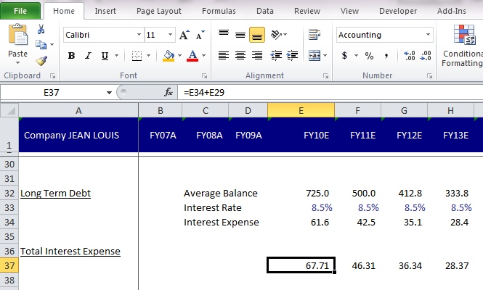
Task: Apply top vertical alignment
Action: click(224, 33)
